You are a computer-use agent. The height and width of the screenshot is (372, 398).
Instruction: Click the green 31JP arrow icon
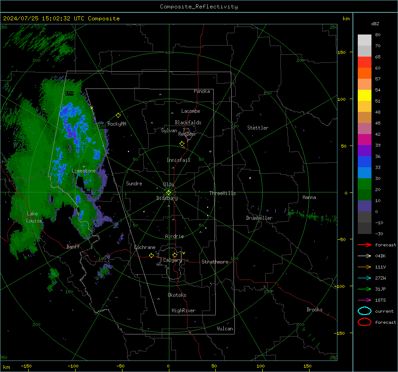(364, 289)
